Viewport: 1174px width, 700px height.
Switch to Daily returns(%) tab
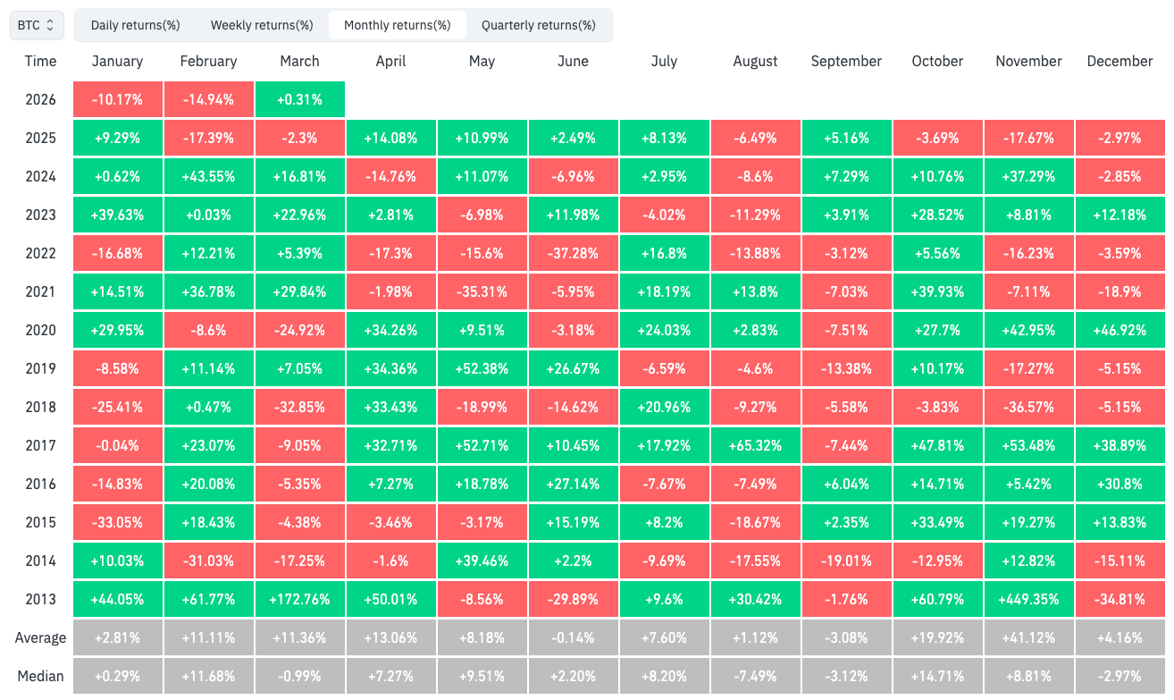(135, 25)
